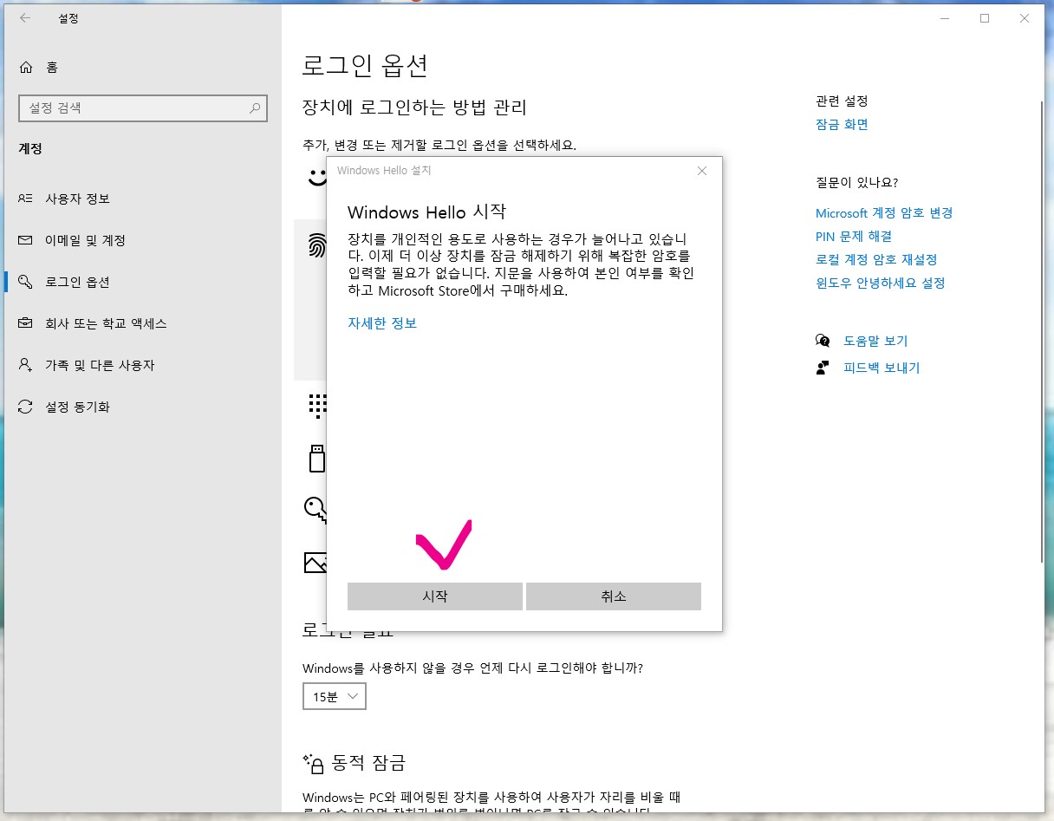Click the work or school briefcase icon

click(x=26, y=323)
